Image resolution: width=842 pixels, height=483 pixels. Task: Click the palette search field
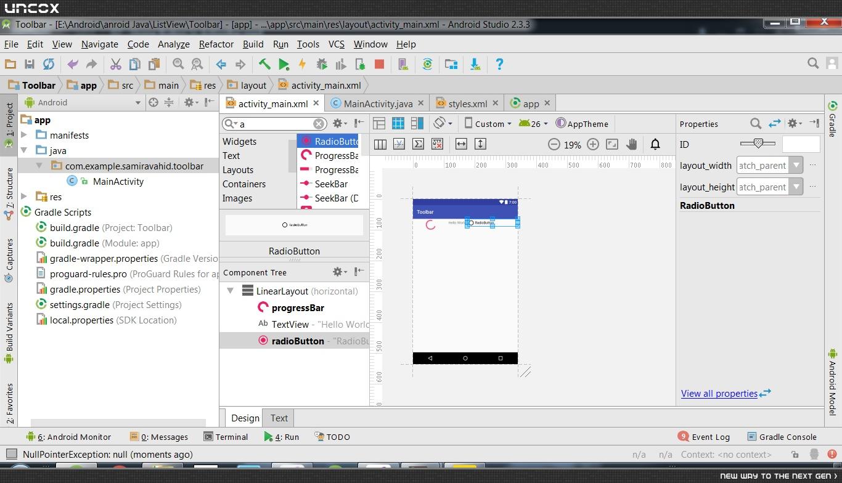click(x=274, y=124)
